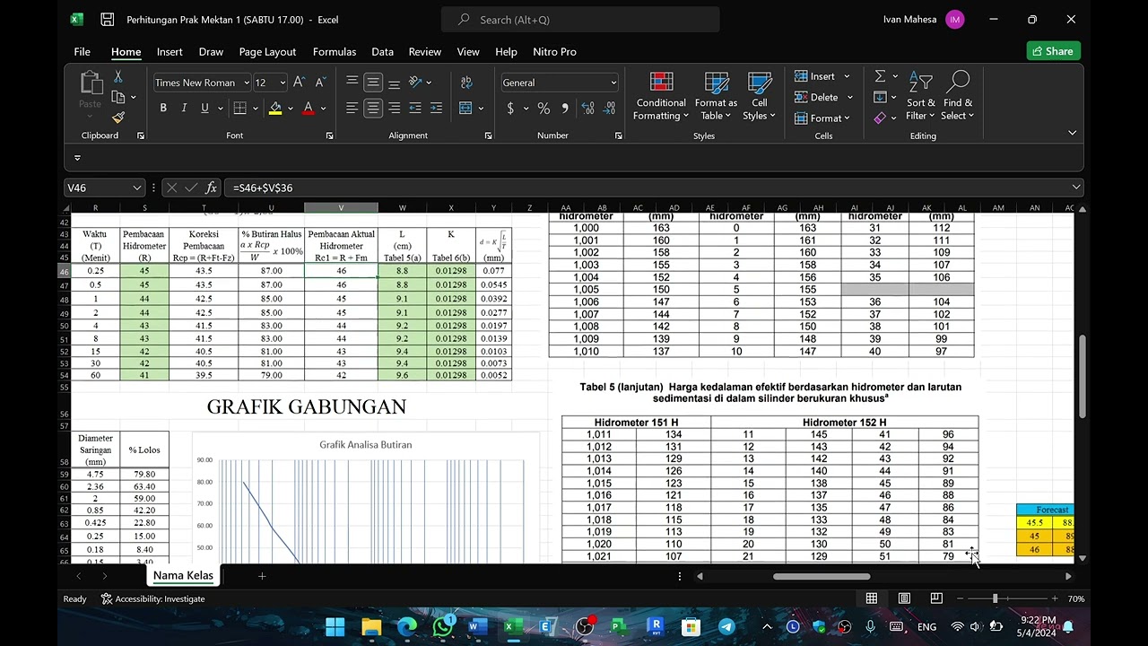Image resolution: width=1148 pixels, height=646 pixels.
Task: Toggle Italic formatting
Action: click(184, 108)
